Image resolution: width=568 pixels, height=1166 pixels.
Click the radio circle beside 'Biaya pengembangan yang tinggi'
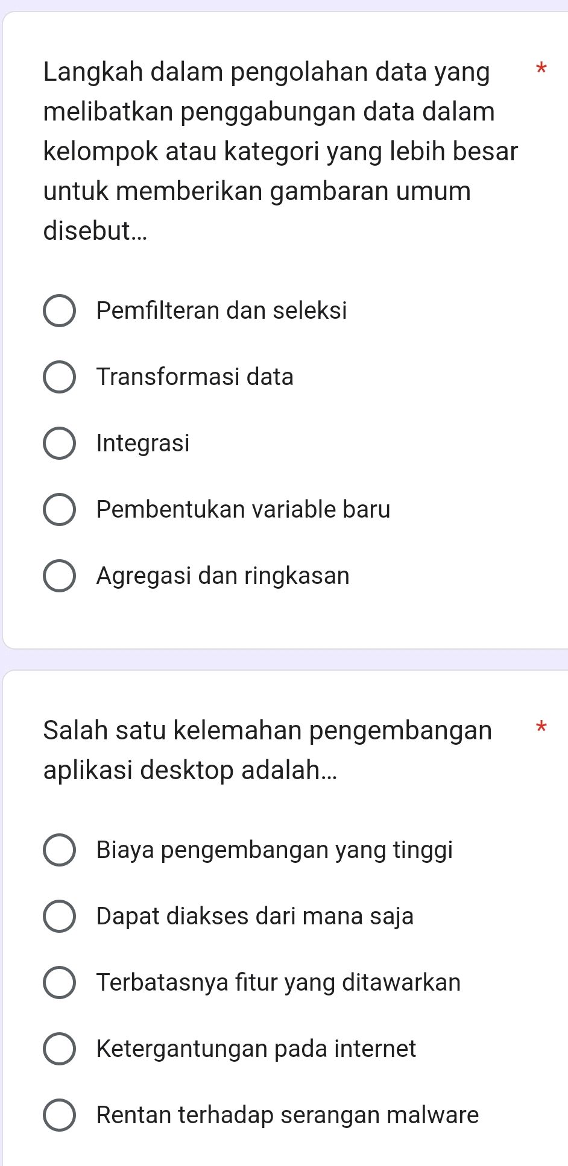60,850
